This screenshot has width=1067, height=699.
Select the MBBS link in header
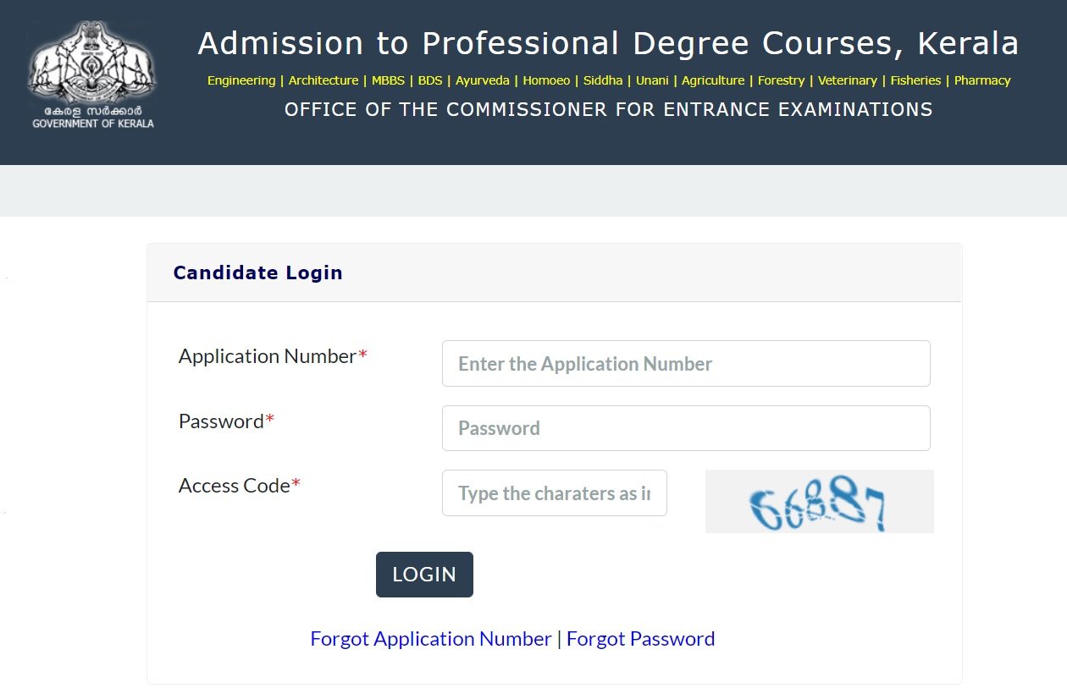tap(390, 80)
